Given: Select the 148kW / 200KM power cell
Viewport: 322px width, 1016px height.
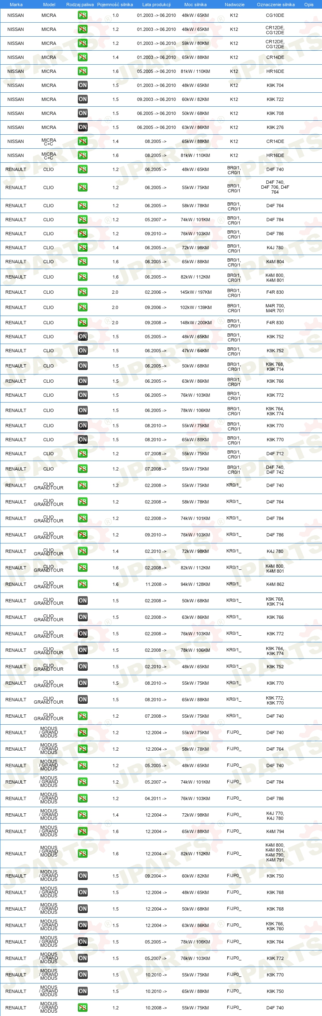Looking at the screenshot, I should tap(196, 323).
